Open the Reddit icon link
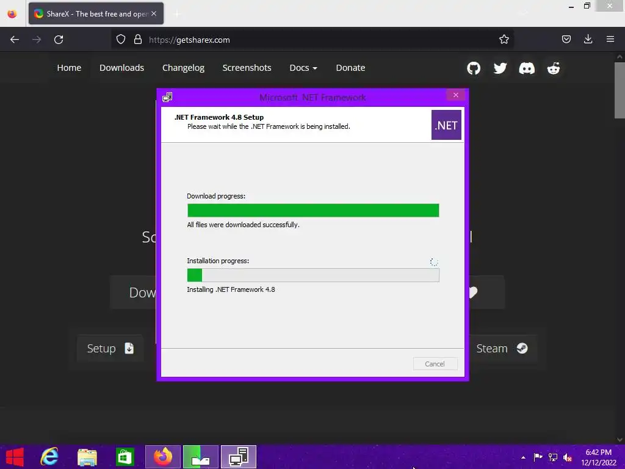This screenshot has width=625, height=469. point(553,68)
